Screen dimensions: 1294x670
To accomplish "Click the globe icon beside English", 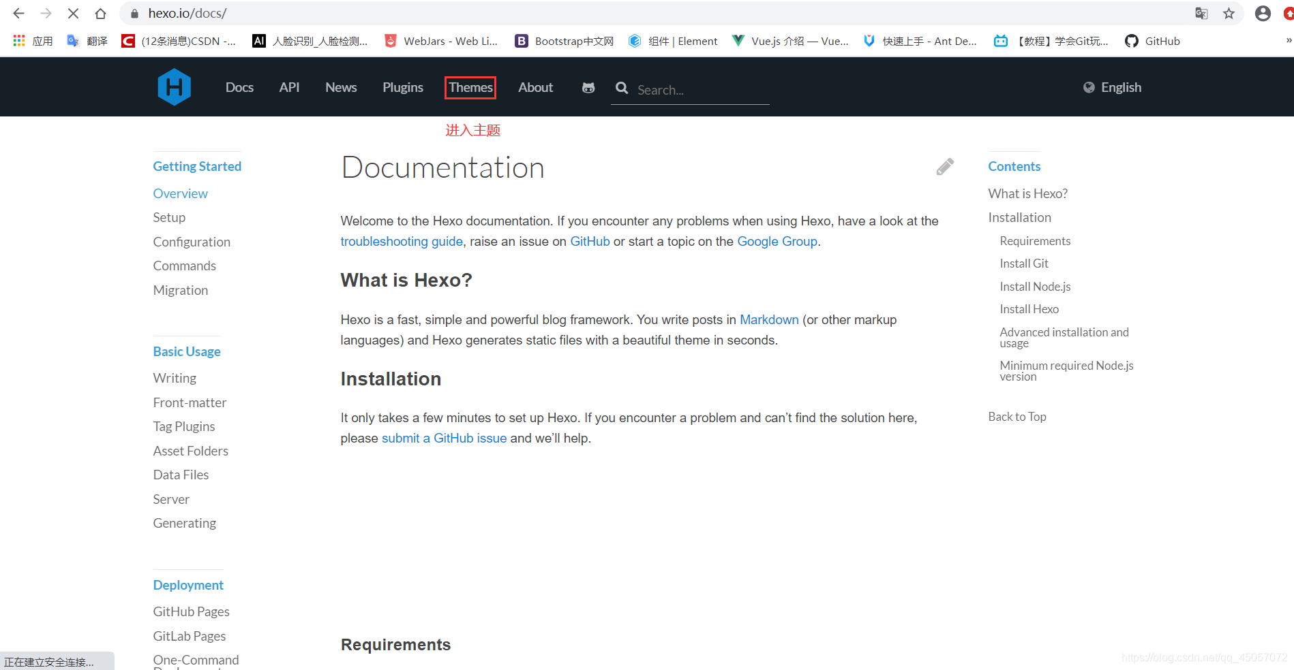I will (1089, 87).
